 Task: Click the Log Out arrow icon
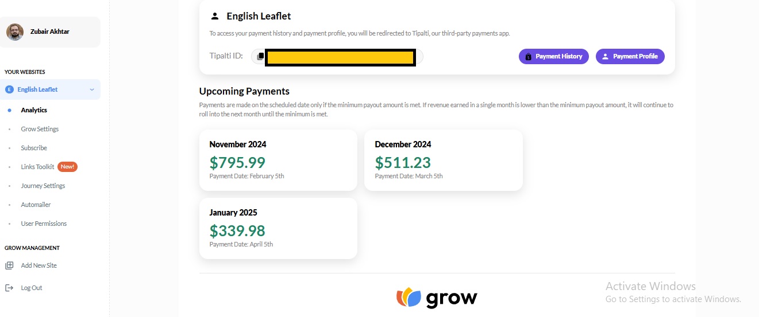(9, 288)
